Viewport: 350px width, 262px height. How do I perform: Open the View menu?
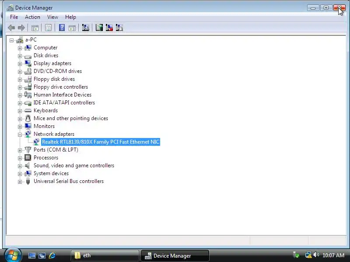tap(52, 17)
